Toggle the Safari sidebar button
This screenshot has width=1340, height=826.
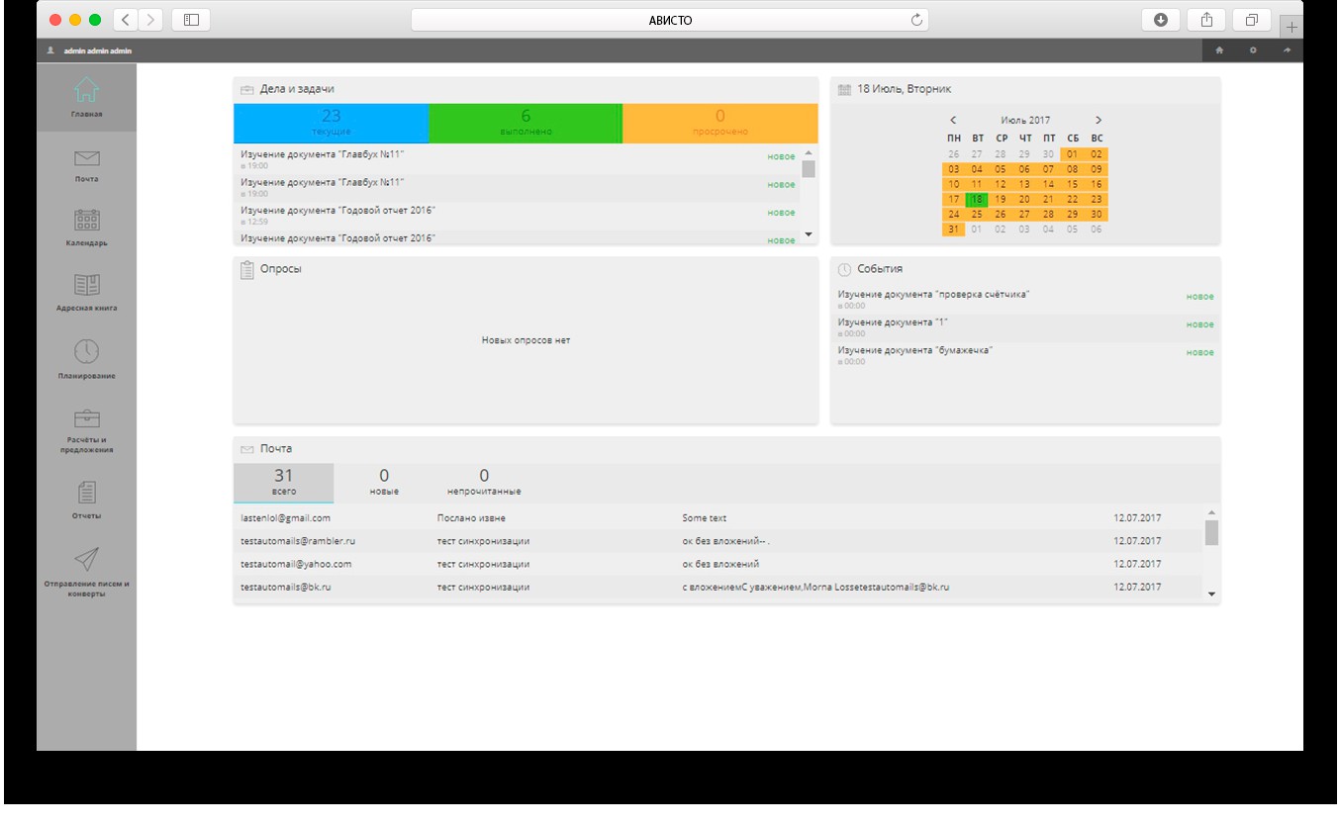pyautogui.click(x=191, y=20)
